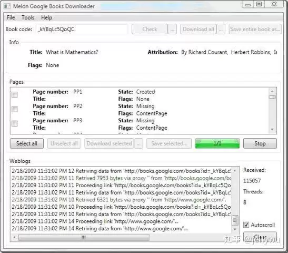
Task: Click Pages list scroll-down arrow
Action: click(x=272, y=130)
